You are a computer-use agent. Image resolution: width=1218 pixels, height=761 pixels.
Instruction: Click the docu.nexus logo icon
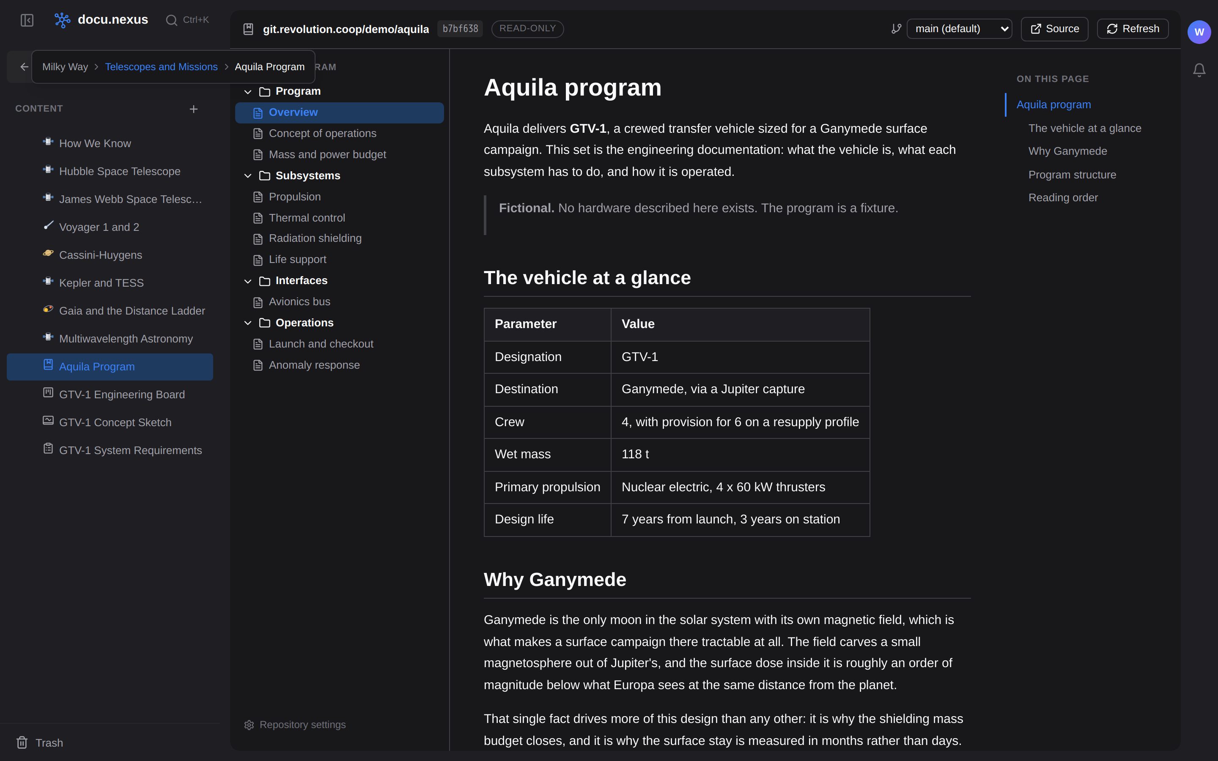[x=63, y=20]
